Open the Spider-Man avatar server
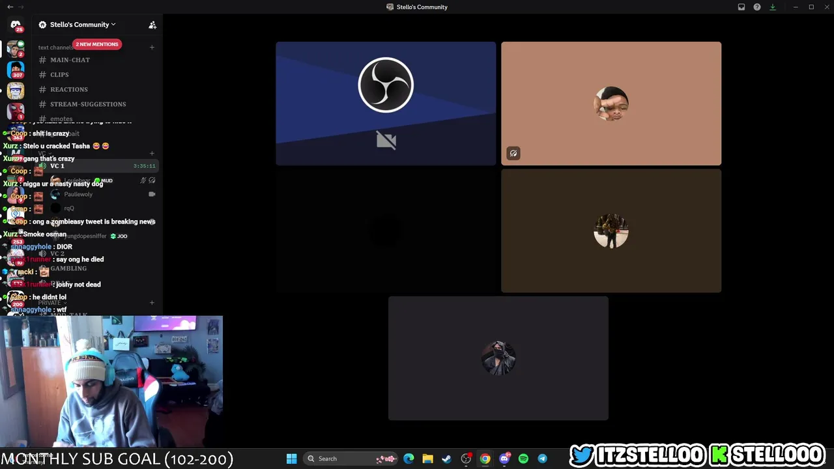This screenshot has width=834, height=469. point(16,111)
